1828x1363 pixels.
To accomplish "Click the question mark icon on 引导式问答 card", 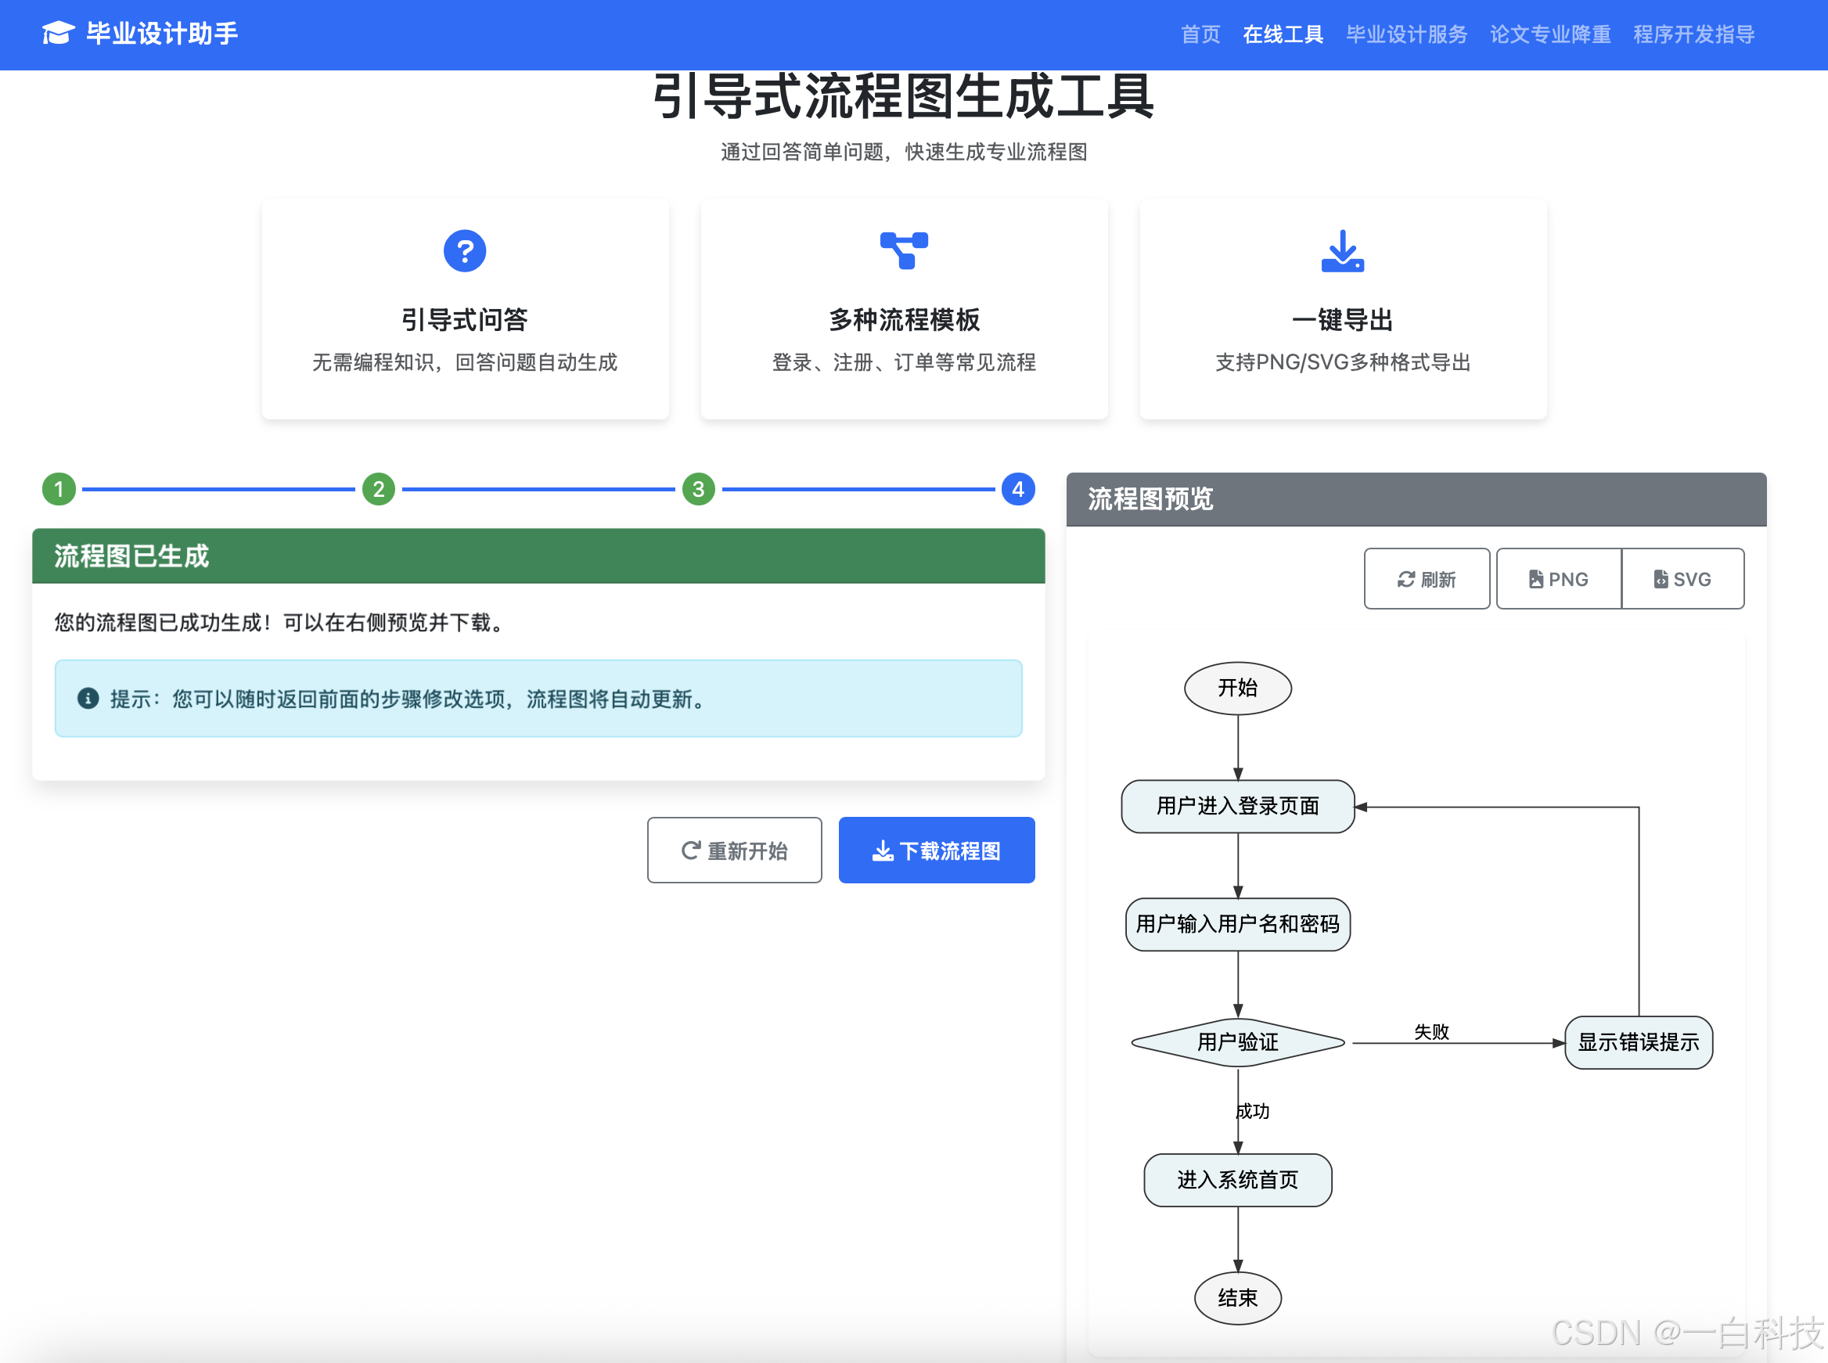I will (x=465, y=250).
